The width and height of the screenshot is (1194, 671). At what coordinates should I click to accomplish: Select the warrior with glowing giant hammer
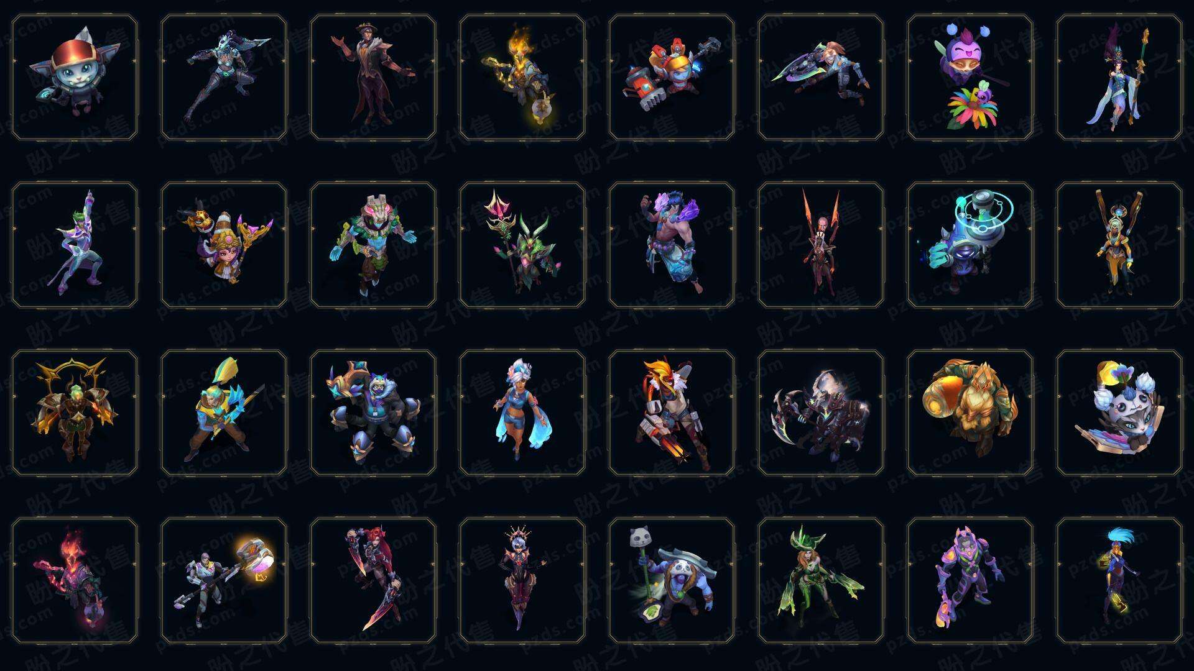224,580
